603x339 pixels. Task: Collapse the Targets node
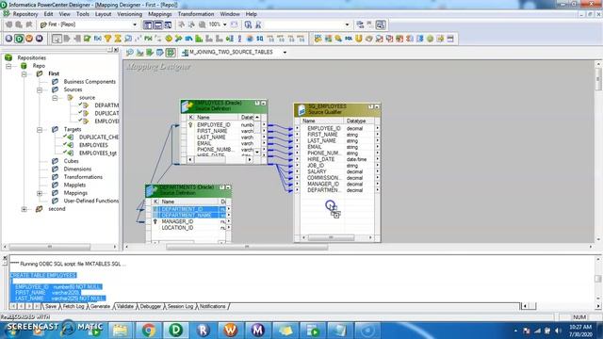tap(40, 130)
